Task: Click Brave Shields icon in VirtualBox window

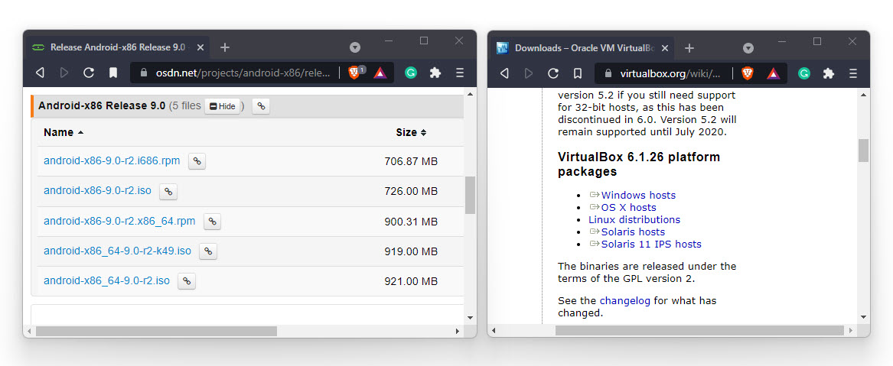Action: [747, 73]
